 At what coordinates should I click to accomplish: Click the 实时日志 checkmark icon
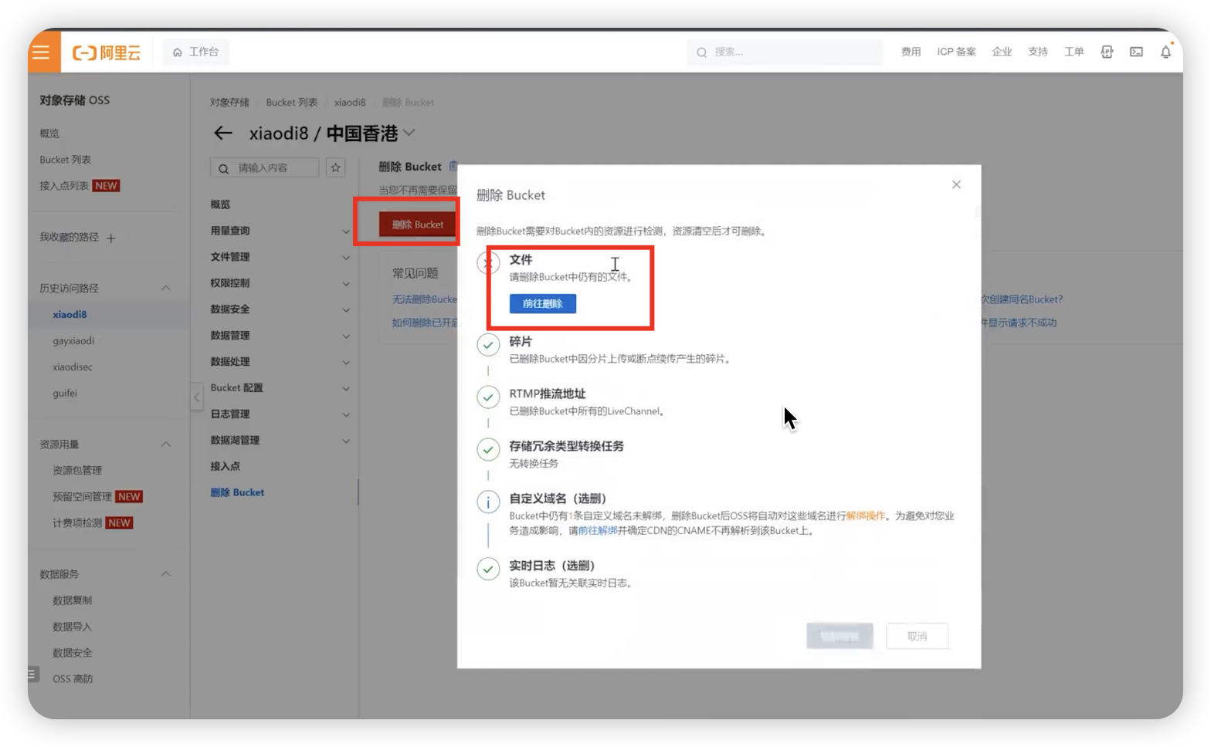(488, 570)
